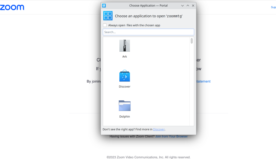Focus the Search input field
Screen dimensions: 276x159
[148, 32]
